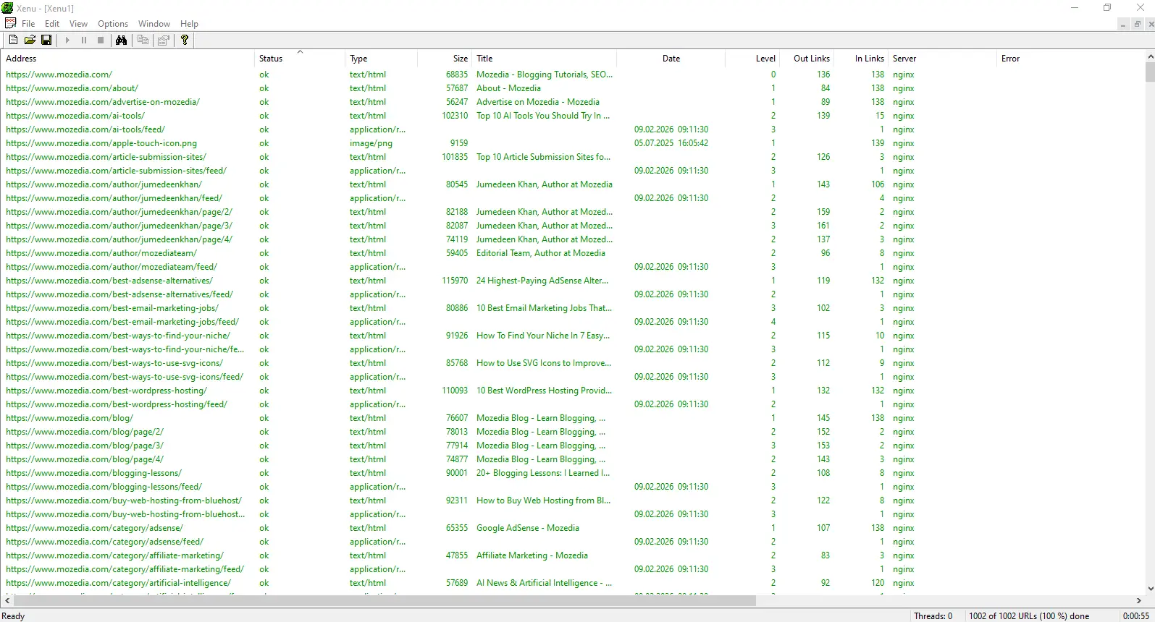Select the article-submission-sites/feed/ address
The width and height of the screenshot is (1155, 622).
tap(116, 171)
